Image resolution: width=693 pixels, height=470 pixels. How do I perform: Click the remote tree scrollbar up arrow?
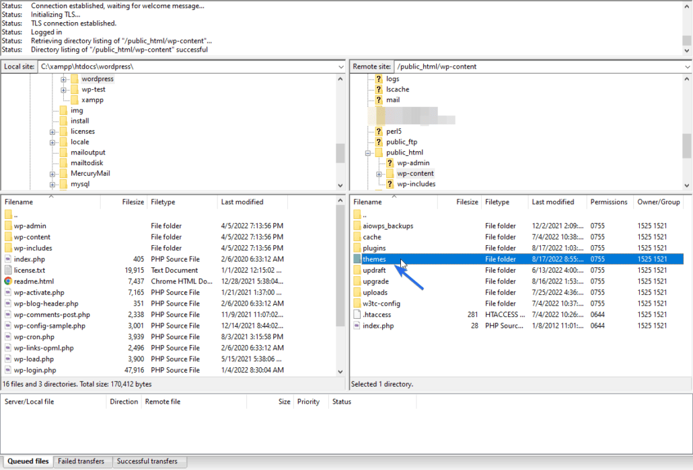click(x=687, y=79)
